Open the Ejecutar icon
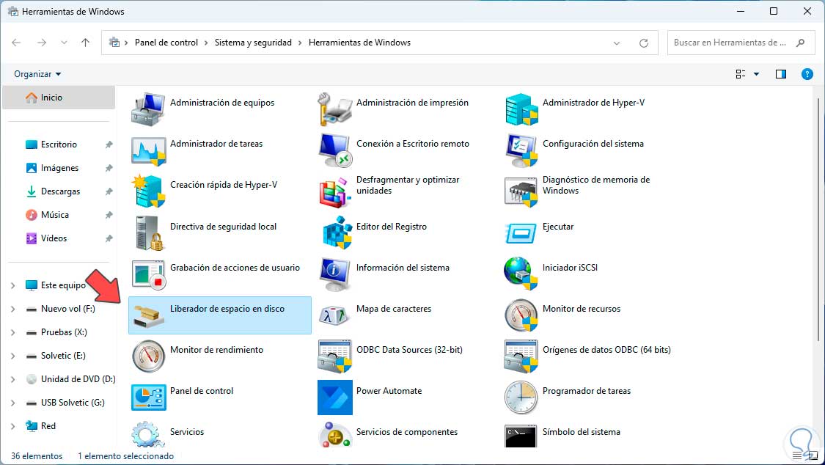The width and height of the screenshot is (825, 465). pyautogui.click(x=521, y=232)
